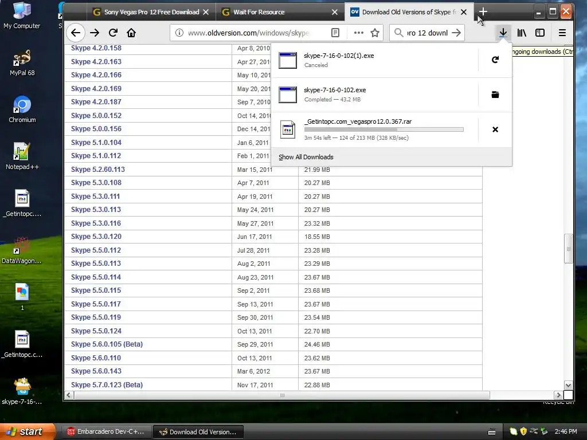Open Skype 4.2.0.158 link
This screenshot has height=440, width=587.
pos(96,48)
